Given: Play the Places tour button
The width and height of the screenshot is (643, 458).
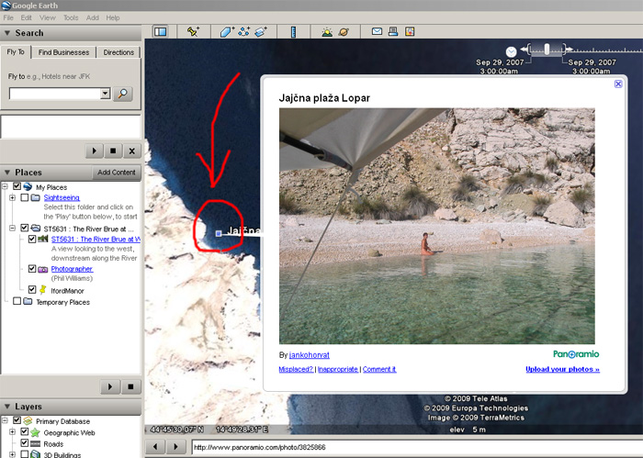Looking at the screenshot, I should pos(110,386).
